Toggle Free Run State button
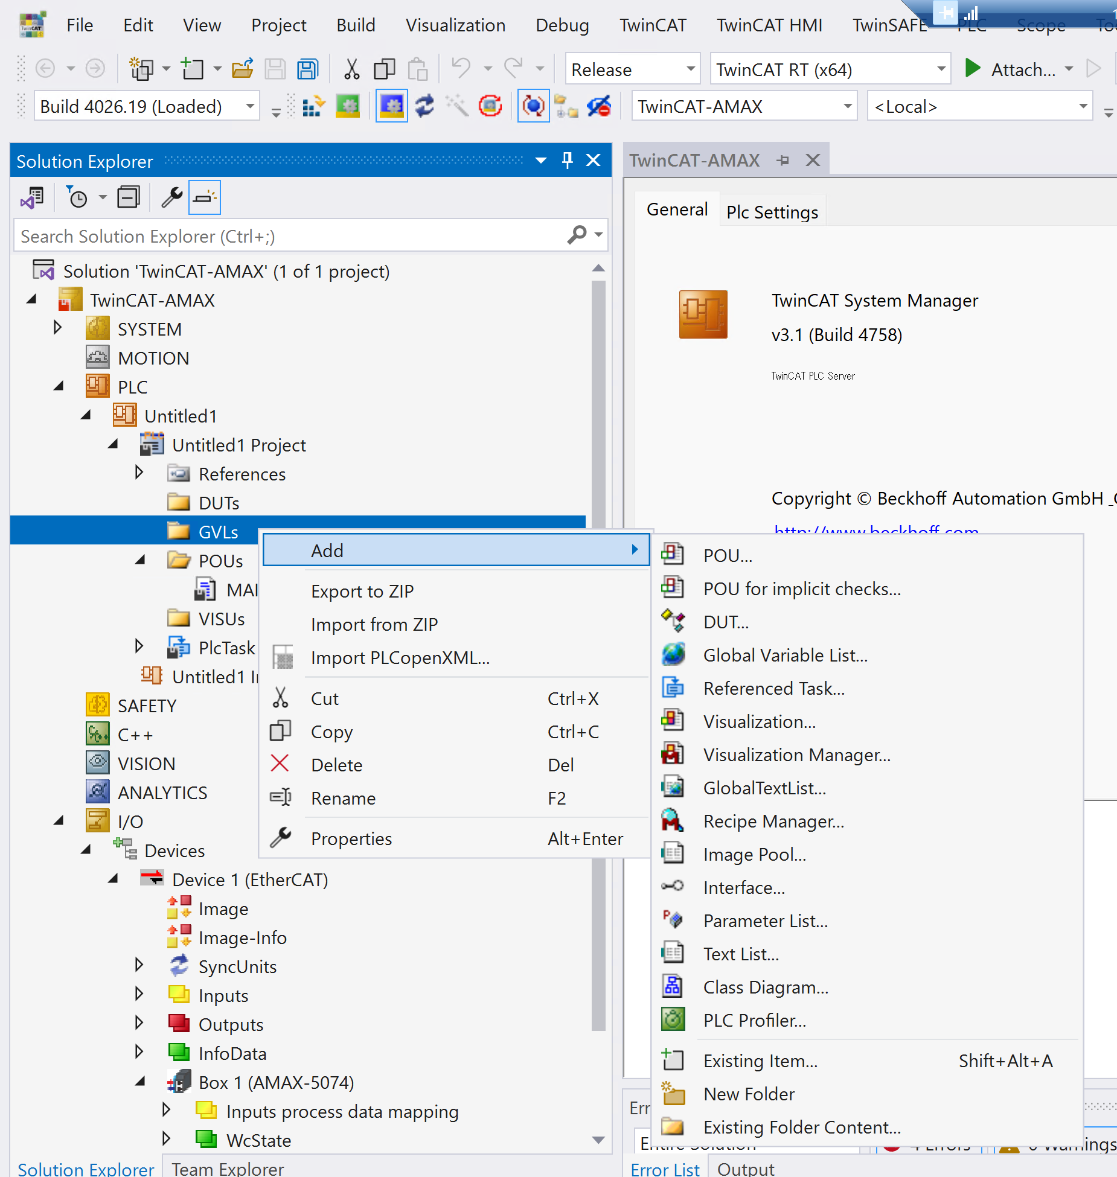This screenshot has height=1177, width=1117. [x=490, y=106]
